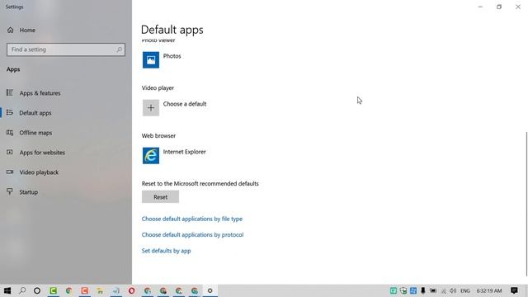Open the Windows Start menu
Image resolution: width=528 pixels, height=297 pixels.
coord(7,290)
